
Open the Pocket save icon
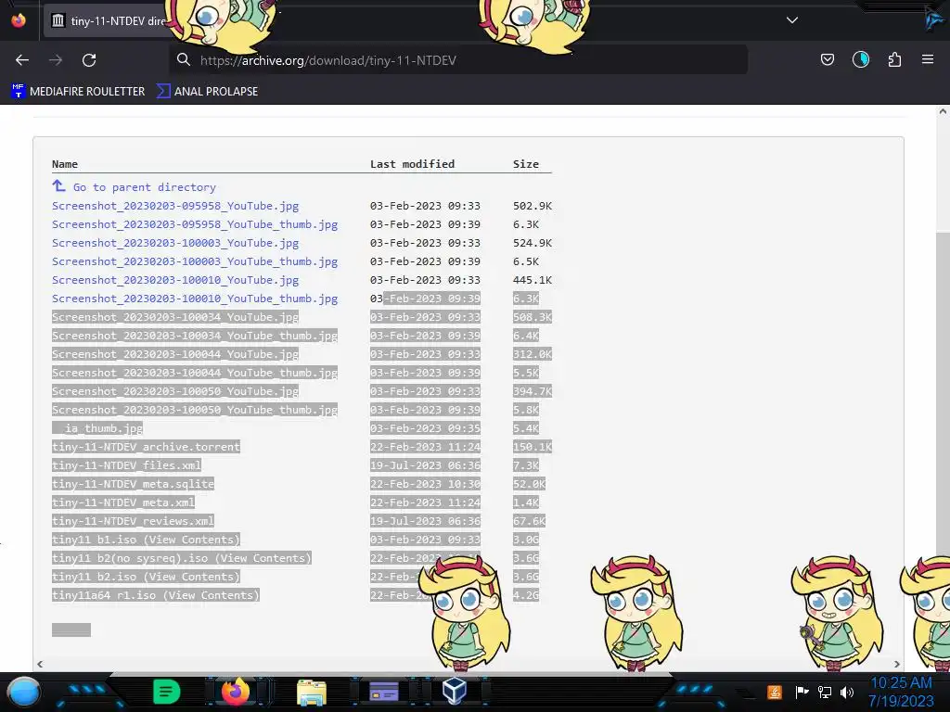point(827,59)
